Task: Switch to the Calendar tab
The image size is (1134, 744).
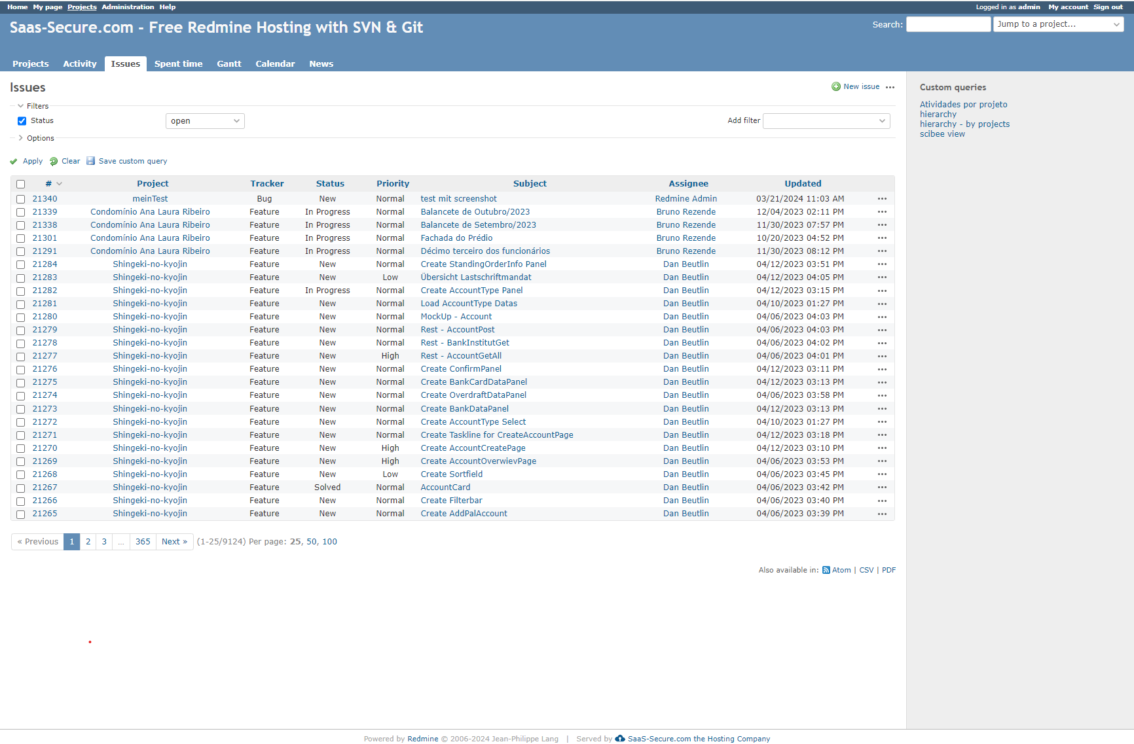Action: pyautogui.click(x=275, y=64)
